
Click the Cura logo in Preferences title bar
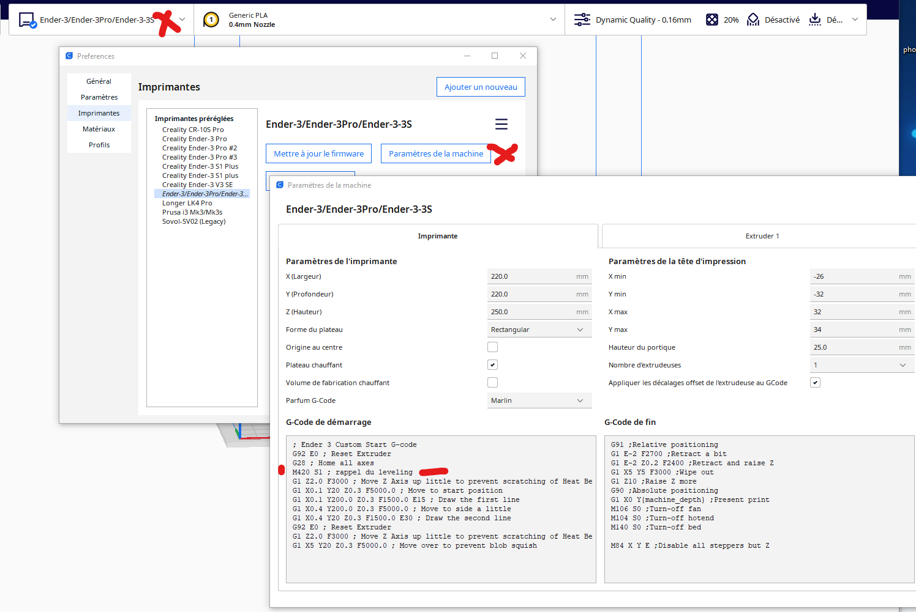[x=69, y=56]
